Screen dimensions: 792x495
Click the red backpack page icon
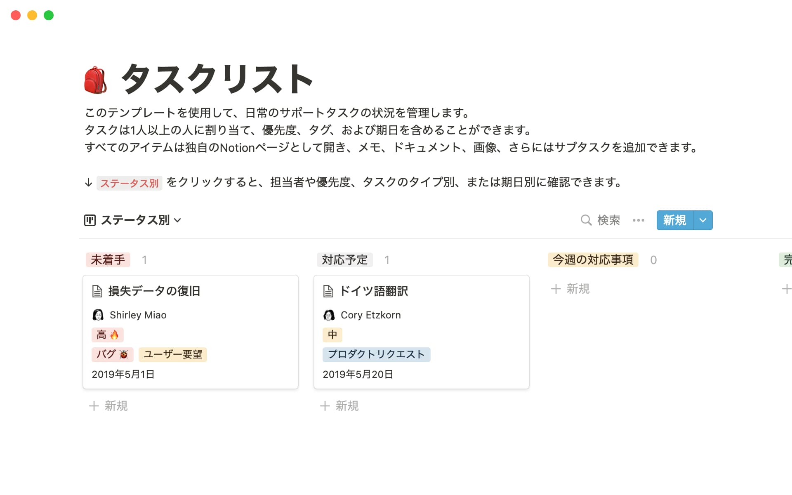pyautogui.click(x=95, y=80)
